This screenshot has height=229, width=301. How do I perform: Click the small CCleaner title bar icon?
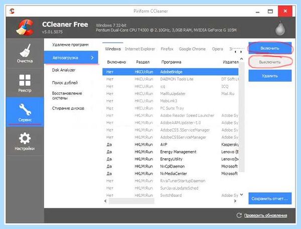(x=12, y=11)
